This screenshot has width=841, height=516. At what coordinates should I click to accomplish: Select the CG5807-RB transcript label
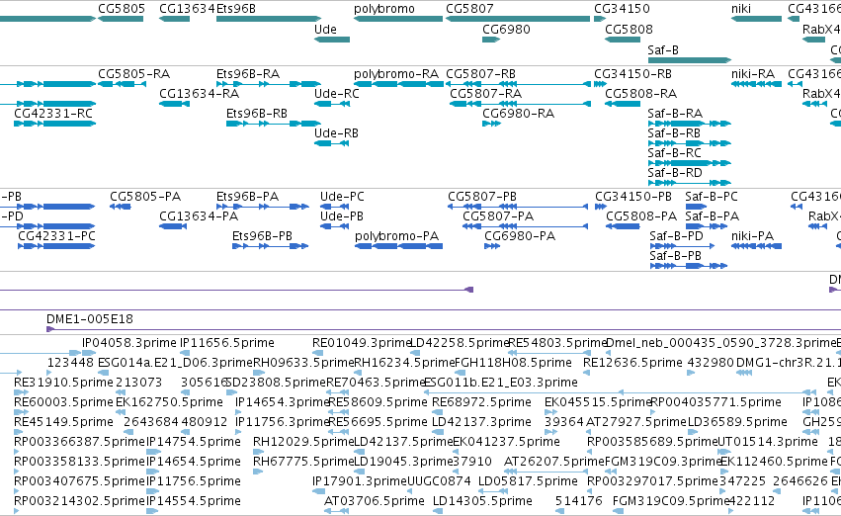pyautogui.click(x=480, y=73)
